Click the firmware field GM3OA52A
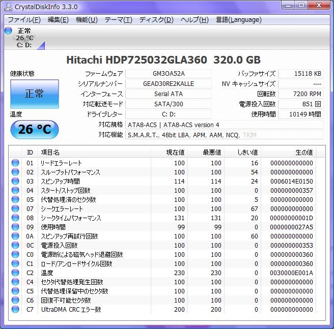Screen dimensions: 334x329 169,74
